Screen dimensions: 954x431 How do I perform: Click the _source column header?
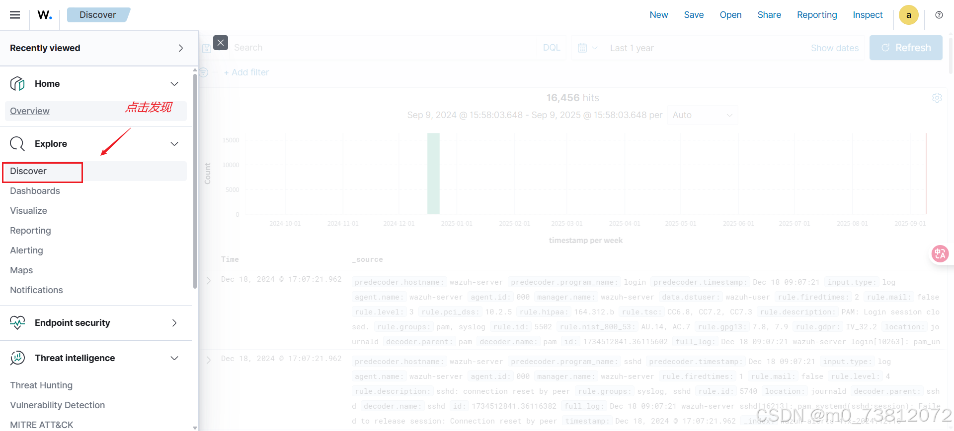367,259
